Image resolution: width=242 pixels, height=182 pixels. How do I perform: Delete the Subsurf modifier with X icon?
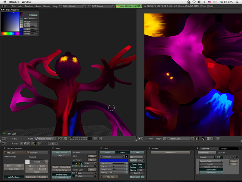coord(237,157)
